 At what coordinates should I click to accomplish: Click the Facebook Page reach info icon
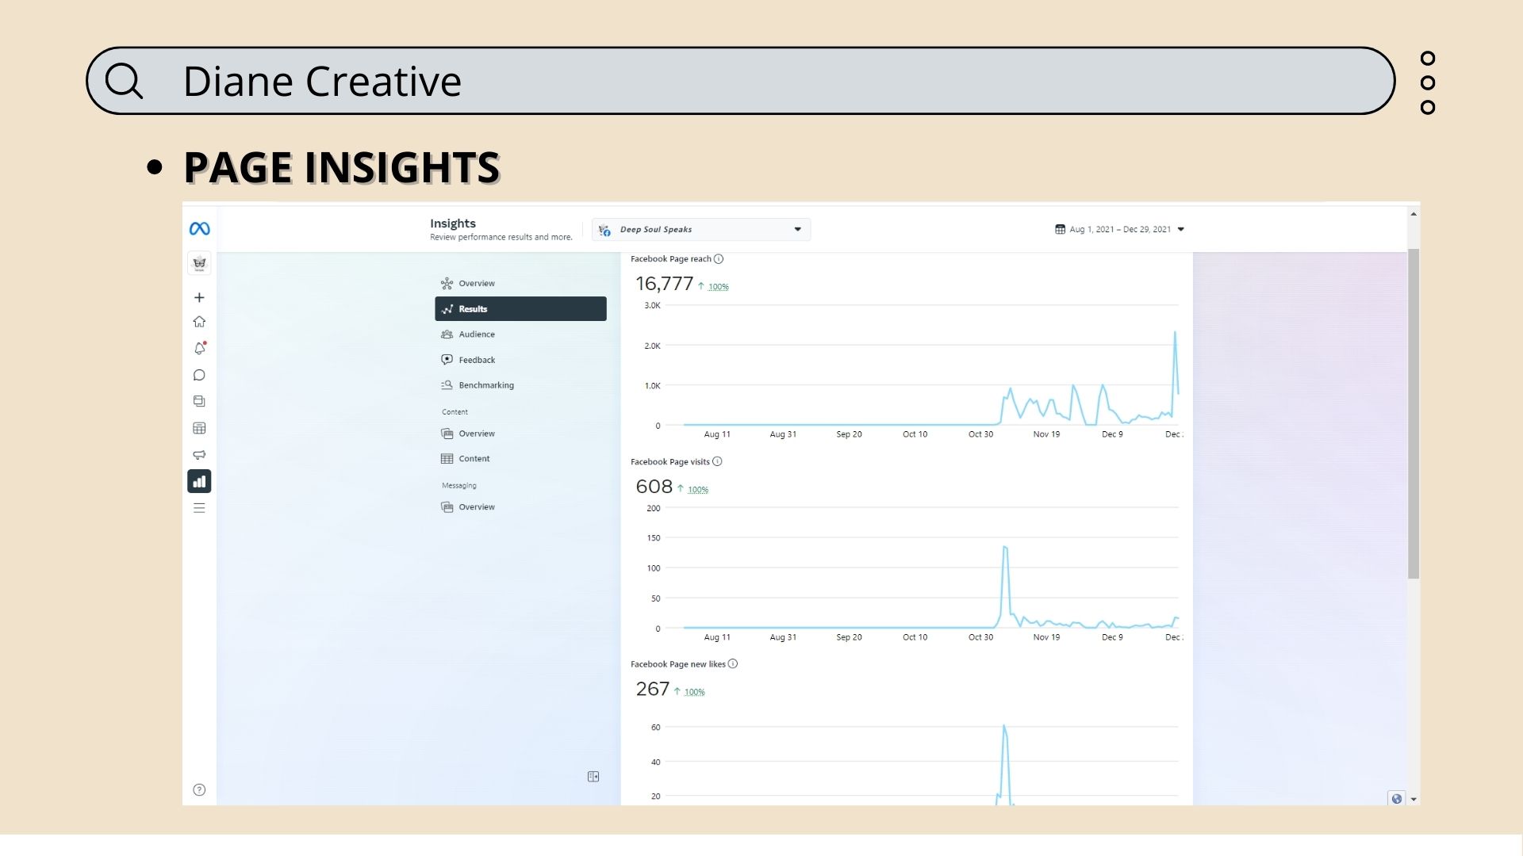pyautogui.click(x=719, y=259)
